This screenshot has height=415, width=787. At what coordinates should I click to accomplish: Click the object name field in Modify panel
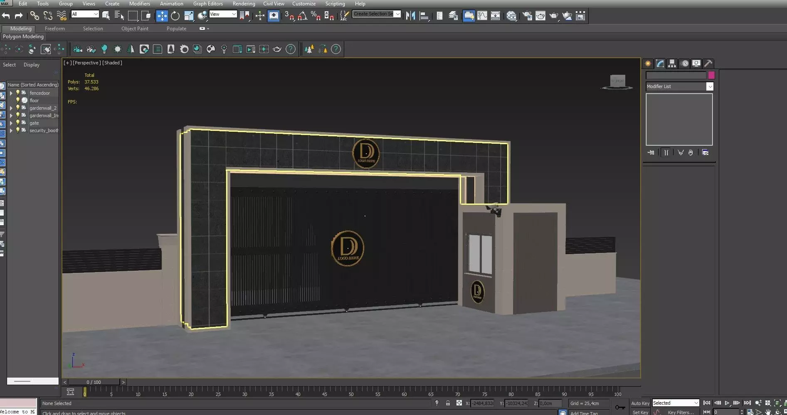click(676, 75)
